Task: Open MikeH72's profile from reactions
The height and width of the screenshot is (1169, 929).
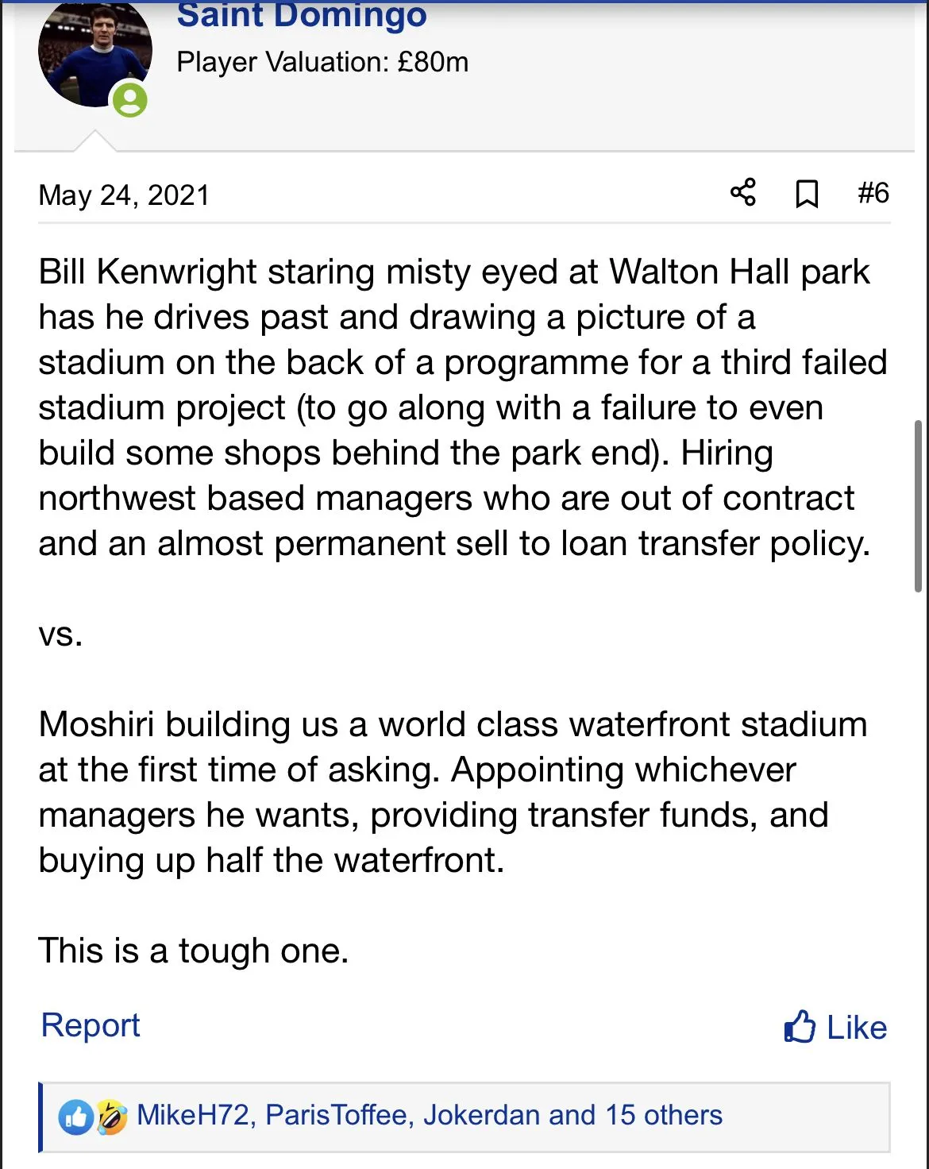Action: [194, 1115]
